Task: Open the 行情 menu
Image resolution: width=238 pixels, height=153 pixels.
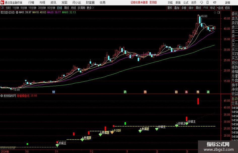Action: pyautogui.click(x=31, y=3)
